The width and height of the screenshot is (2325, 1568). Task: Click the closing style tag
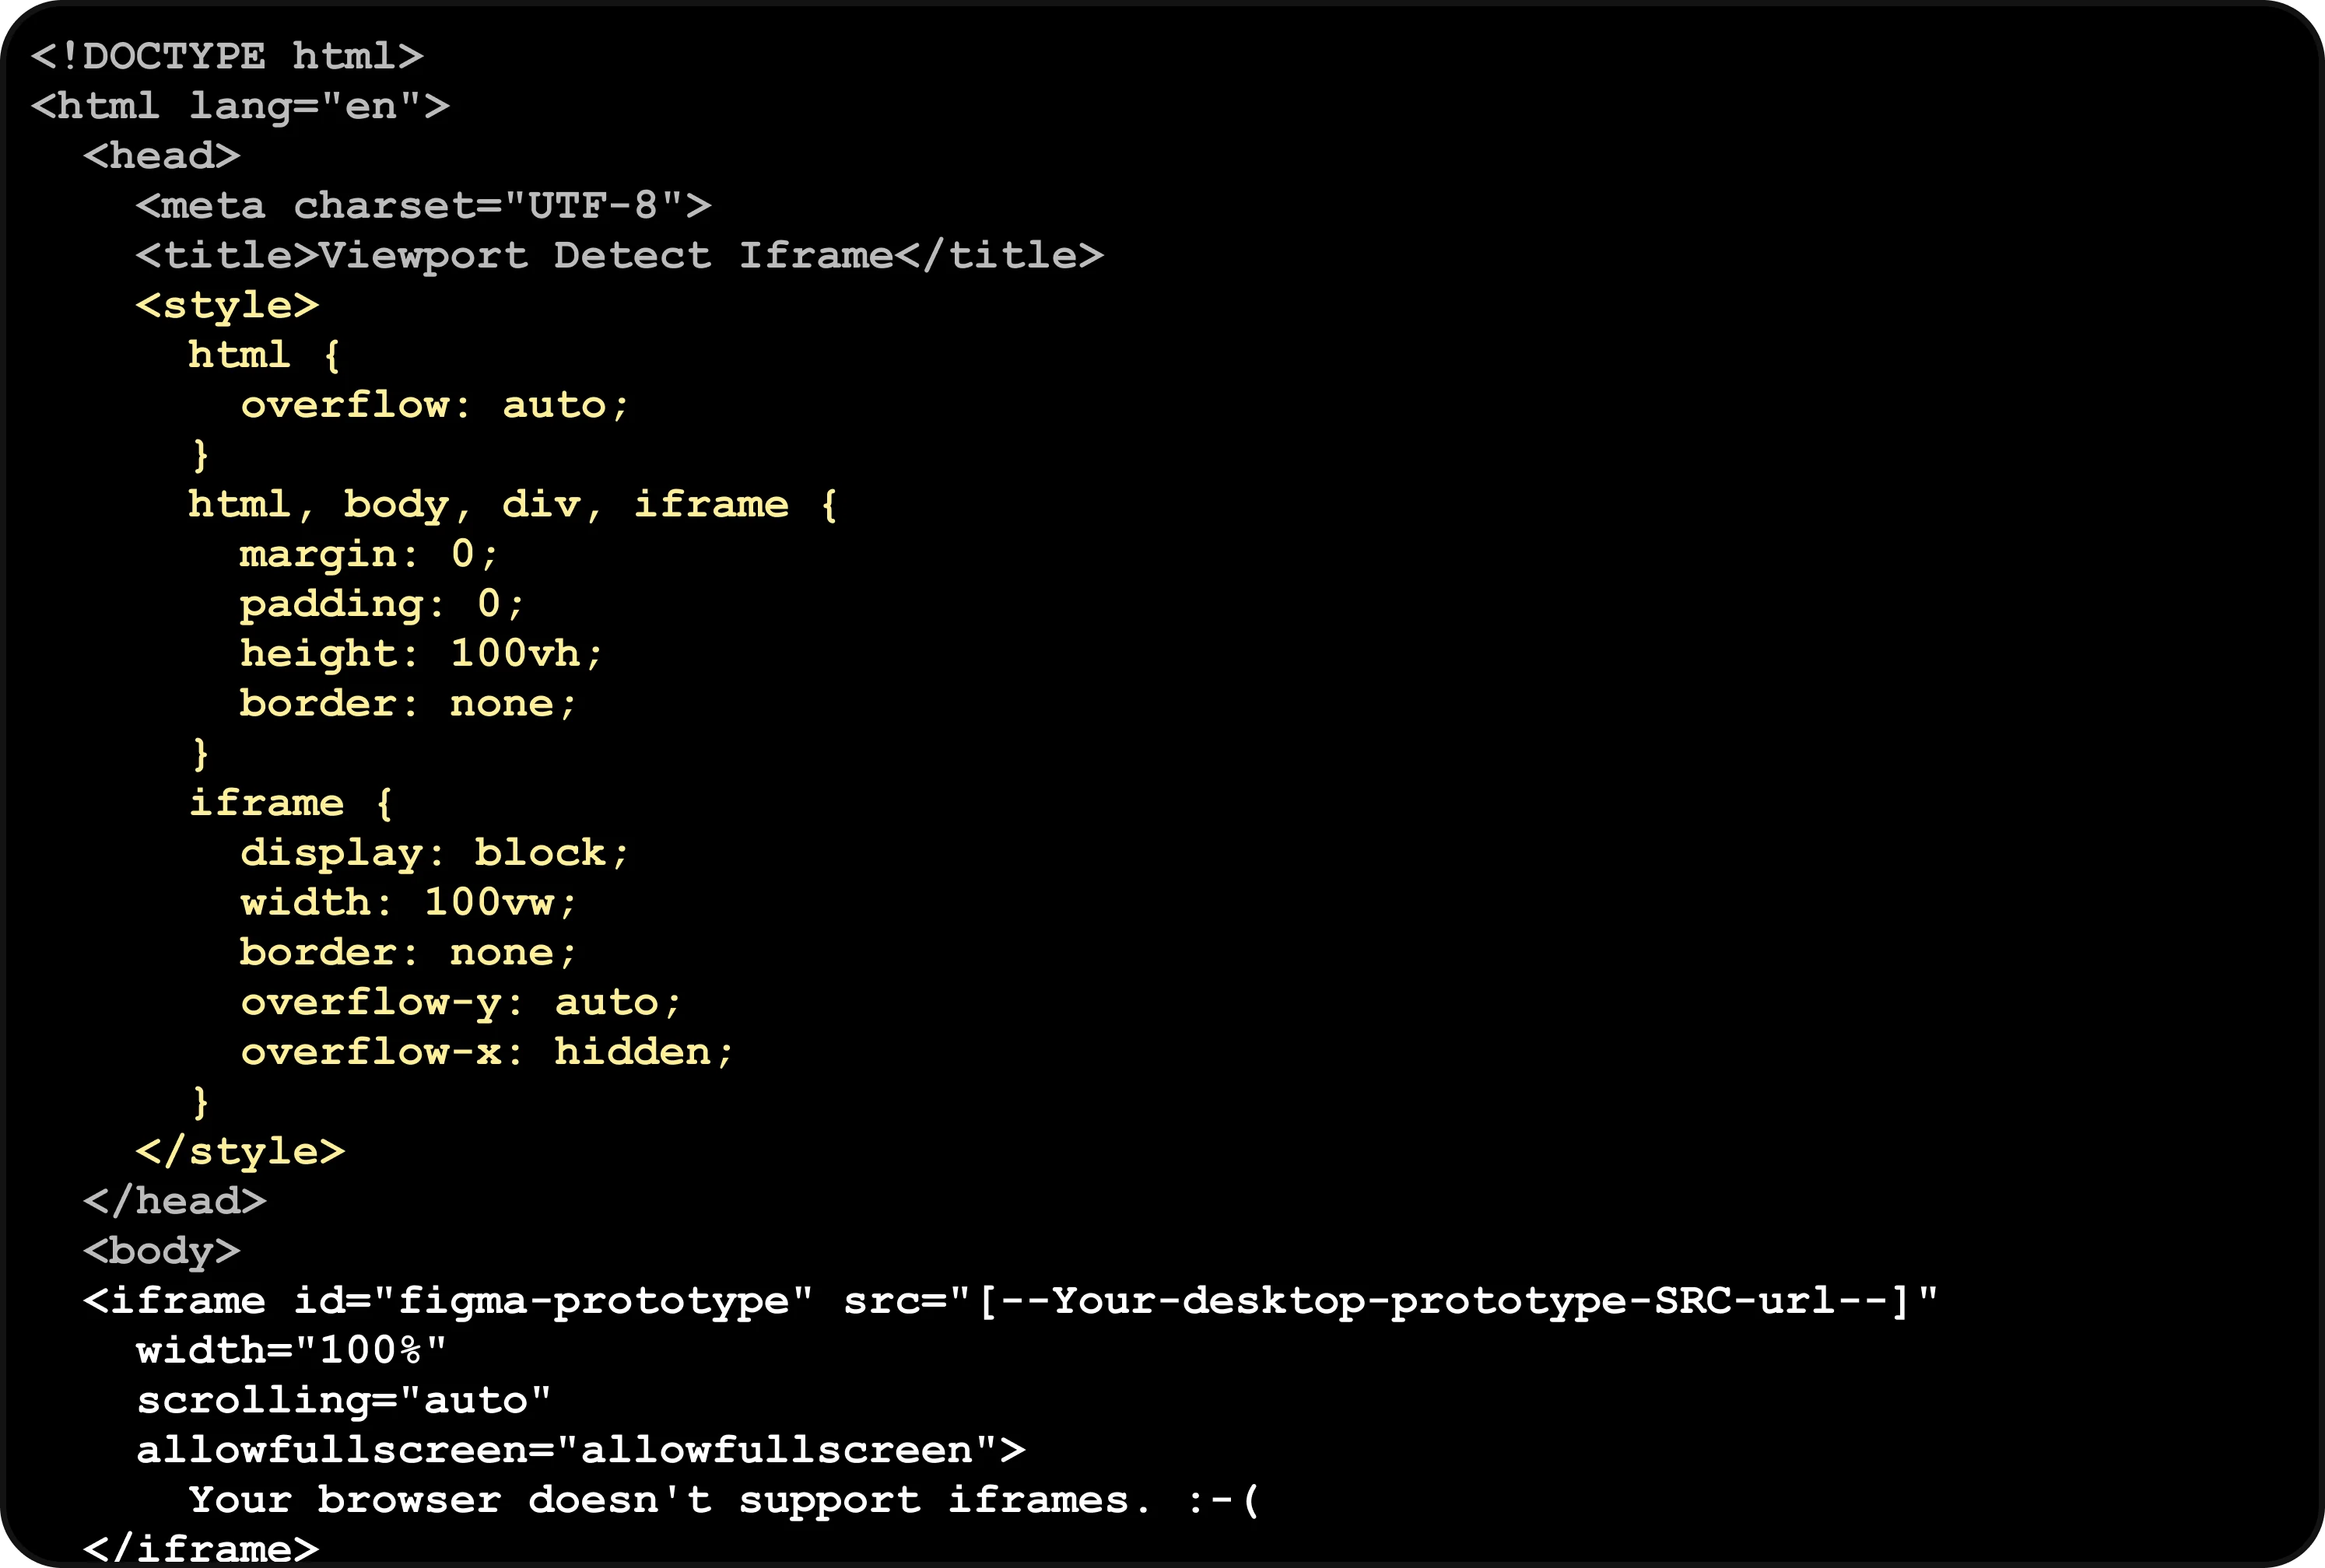pos(240,1152)
